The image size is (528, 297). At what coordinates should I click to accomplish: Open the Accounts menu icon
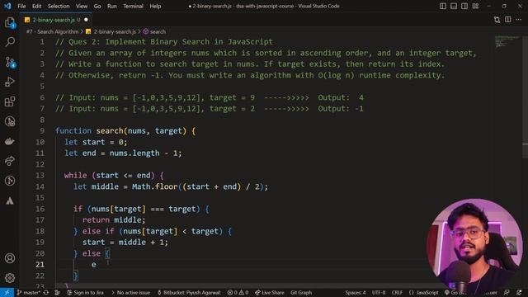point(10,258)
